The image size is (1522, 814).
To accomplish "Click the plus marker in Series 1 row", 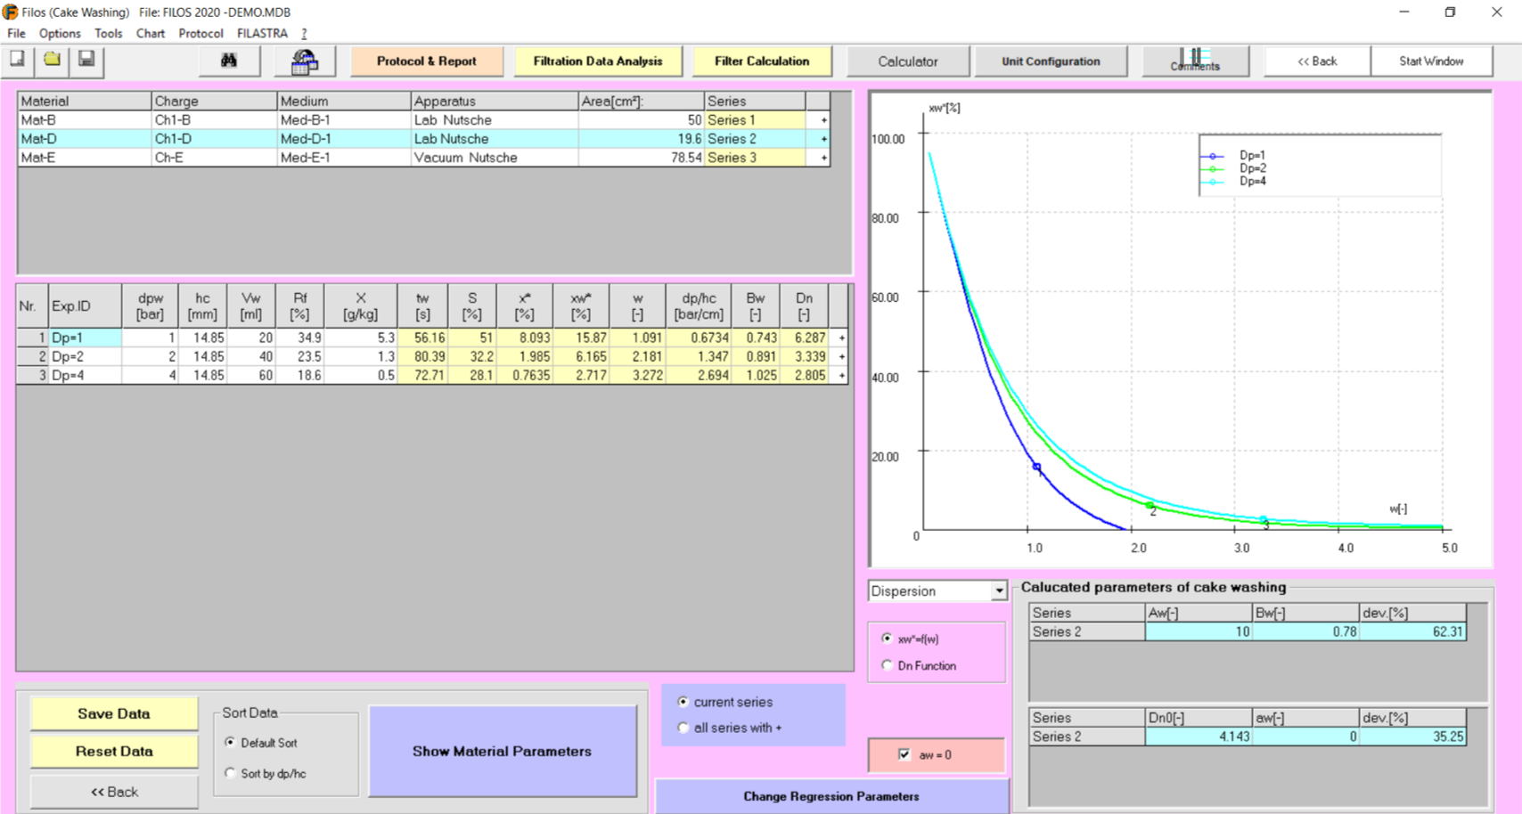I will point(823,120).
